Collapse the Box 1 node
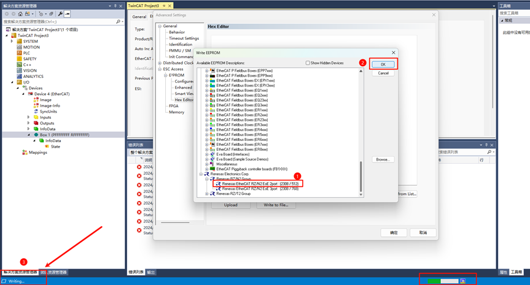The width and height of the screenshot is (530, 285). coord(29,135)
